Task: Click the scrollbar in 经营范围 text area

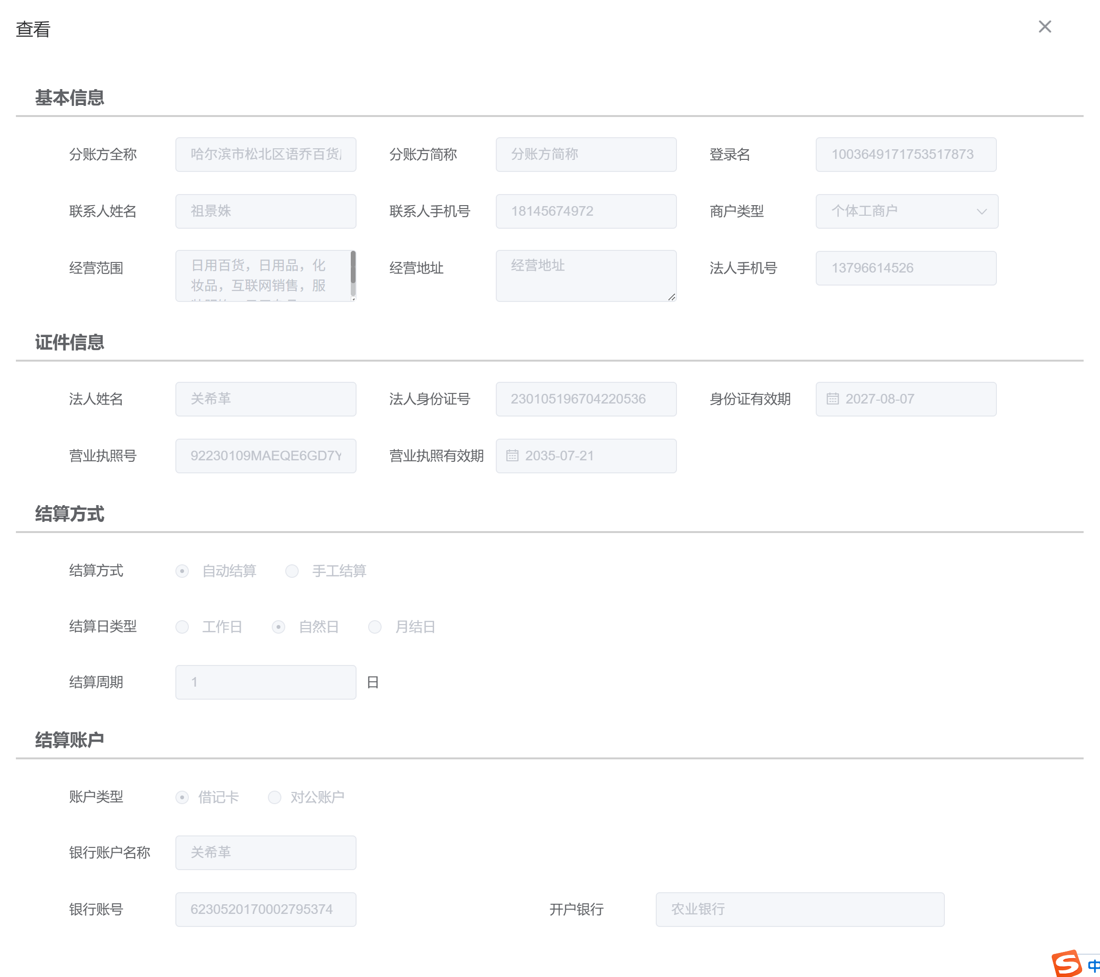Action: click(353, 268)
